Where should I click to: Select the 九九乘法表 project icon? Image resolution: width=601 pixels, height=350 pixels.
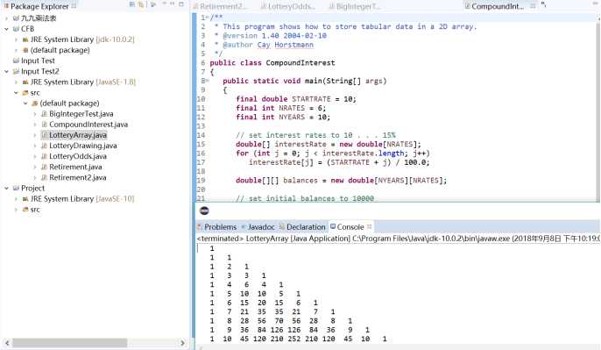(16, 18)
